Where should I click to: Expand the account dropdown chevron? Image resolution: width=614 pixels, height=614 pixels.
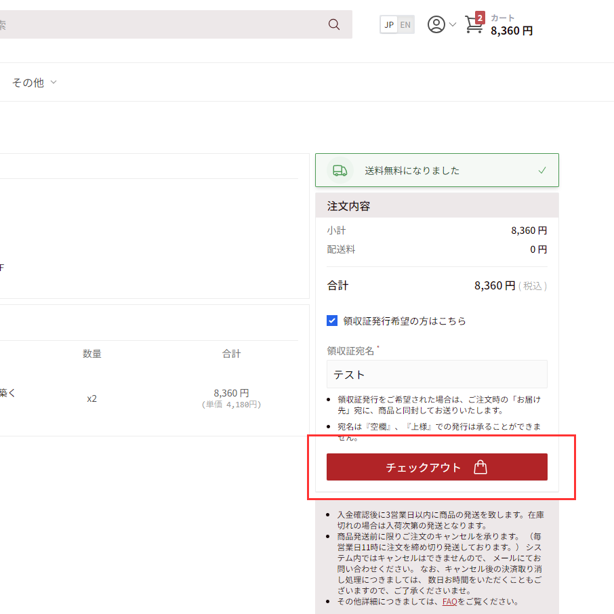(453, 24)
